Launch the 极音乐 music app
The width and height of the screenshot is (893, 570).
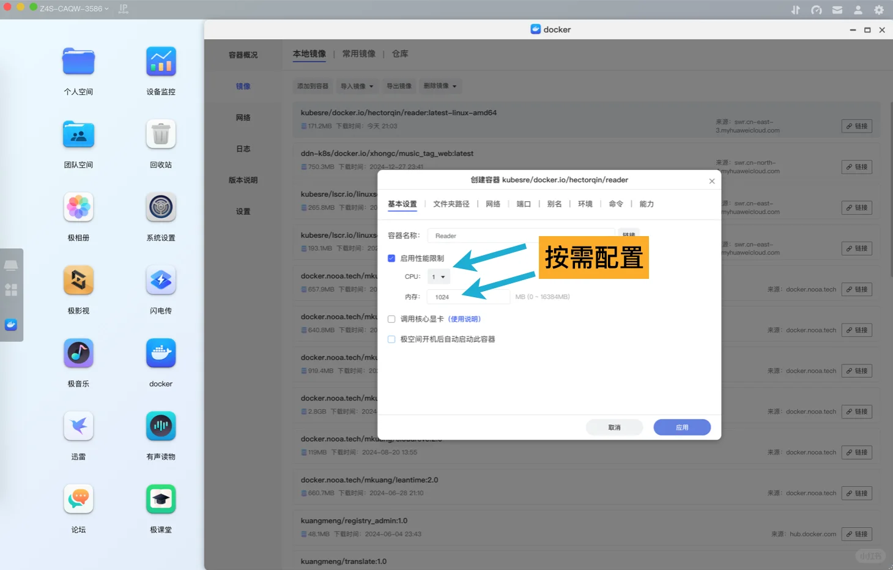tap(78, 353)
